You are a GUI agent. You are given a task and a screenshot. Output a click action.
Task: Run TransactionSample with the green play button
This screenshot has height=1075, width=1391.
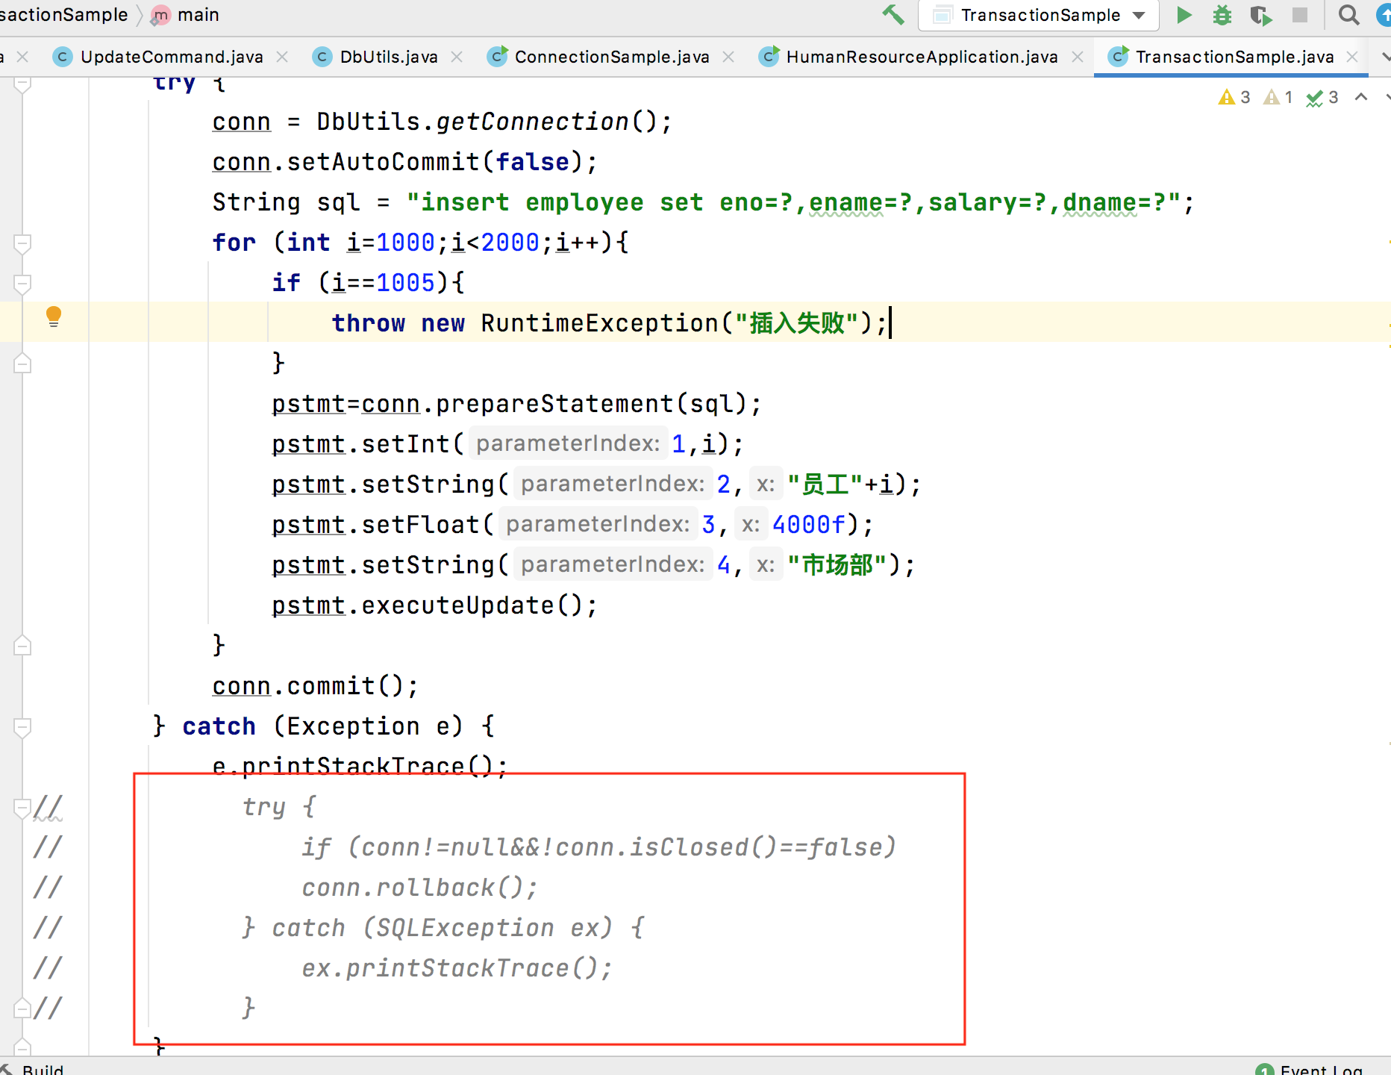[x=1184, y=15]
